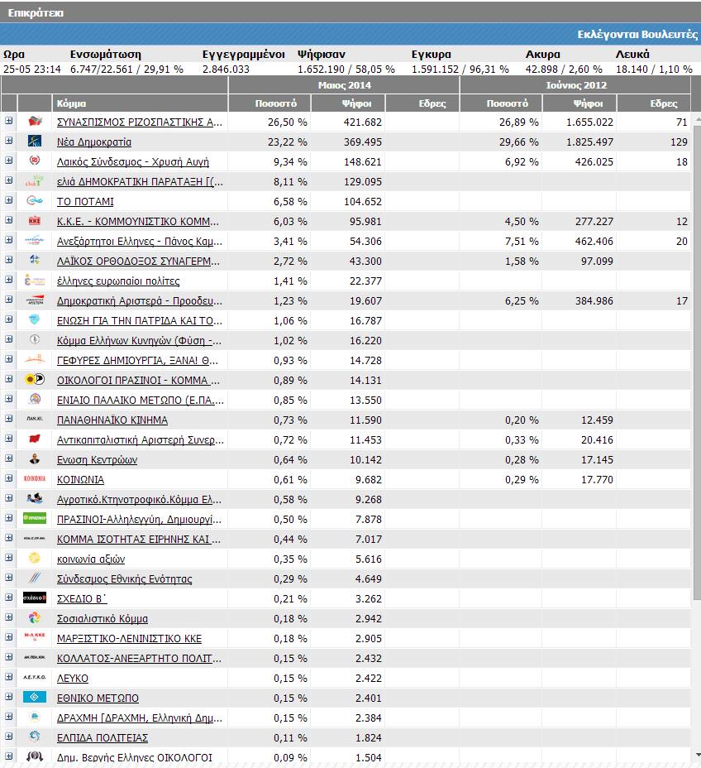Click the ΕΘΝΙΚΟ ΜΕΤΩΠΟ blue logo
Viewport: 701px width, 768px height.
[x=34, y=698]
